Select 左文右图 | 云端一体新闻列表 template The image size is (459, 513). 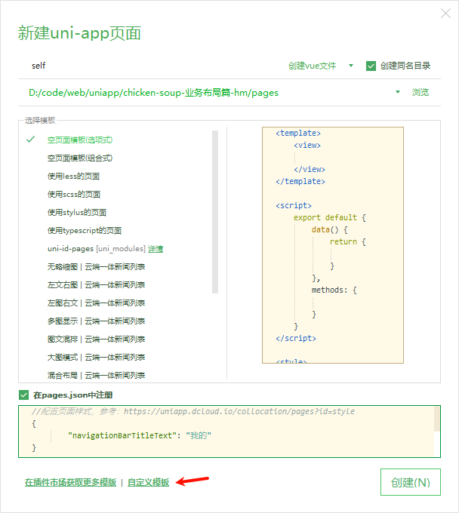click(x=96, y=285)
